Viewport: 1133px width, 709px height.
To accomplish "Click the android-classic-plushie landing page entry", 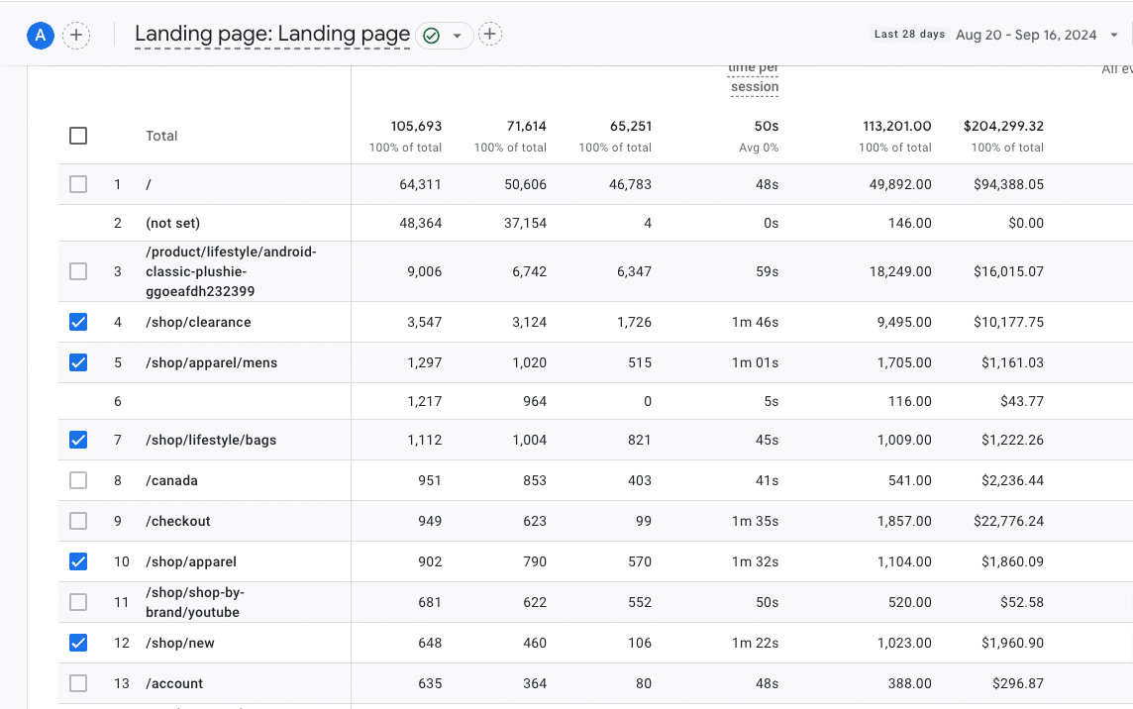I will (x=231, y=271).
